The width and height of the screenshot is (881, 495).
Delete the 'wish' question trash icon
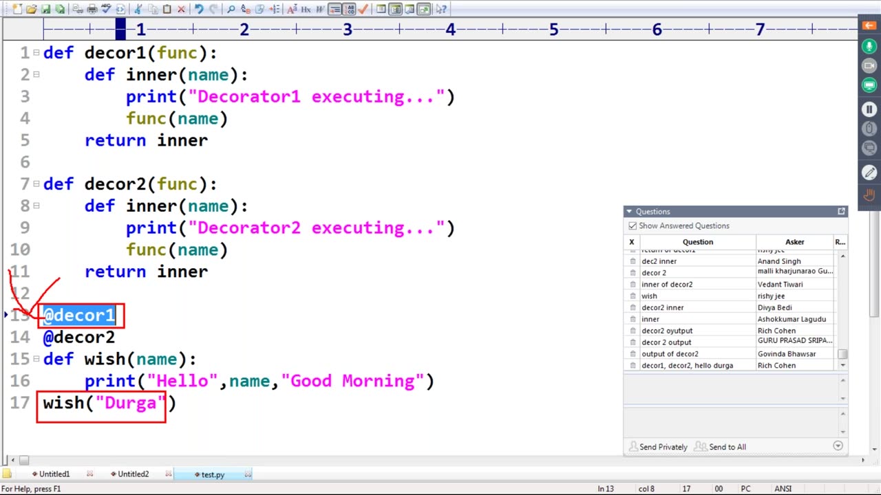(633, 296)
